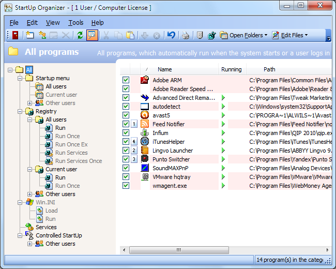Click the Adobe ARM program icon
Viewport: 336px width, 269px height.
coord(145,80)
